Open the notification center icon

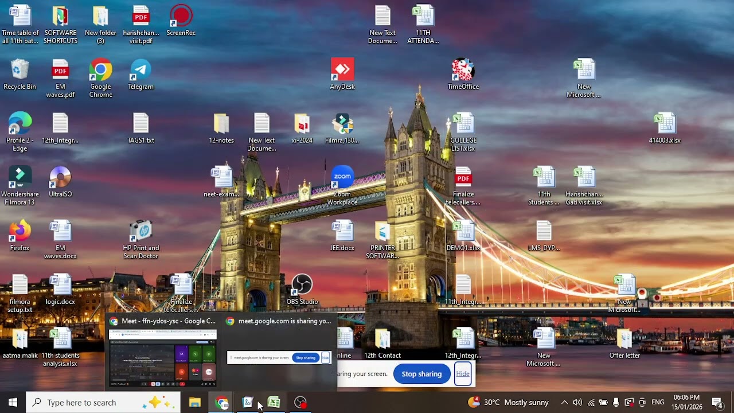click(x=717, y=403)
